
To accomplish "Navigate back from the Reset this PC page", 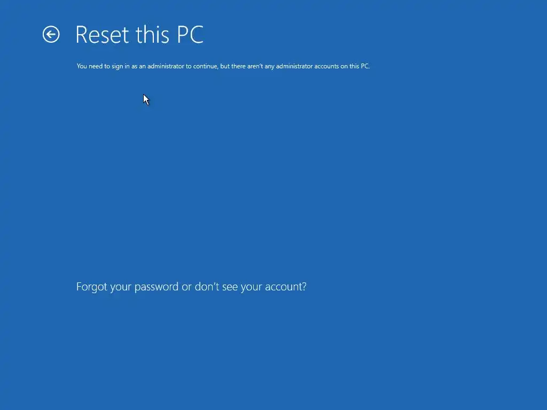I will coord(51,35).
